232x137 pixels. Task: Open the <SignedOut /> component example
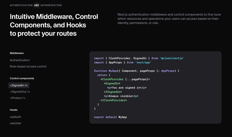[20, 92]
